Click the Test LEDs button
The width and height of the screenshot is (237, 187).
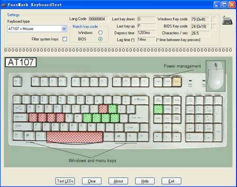65,181
